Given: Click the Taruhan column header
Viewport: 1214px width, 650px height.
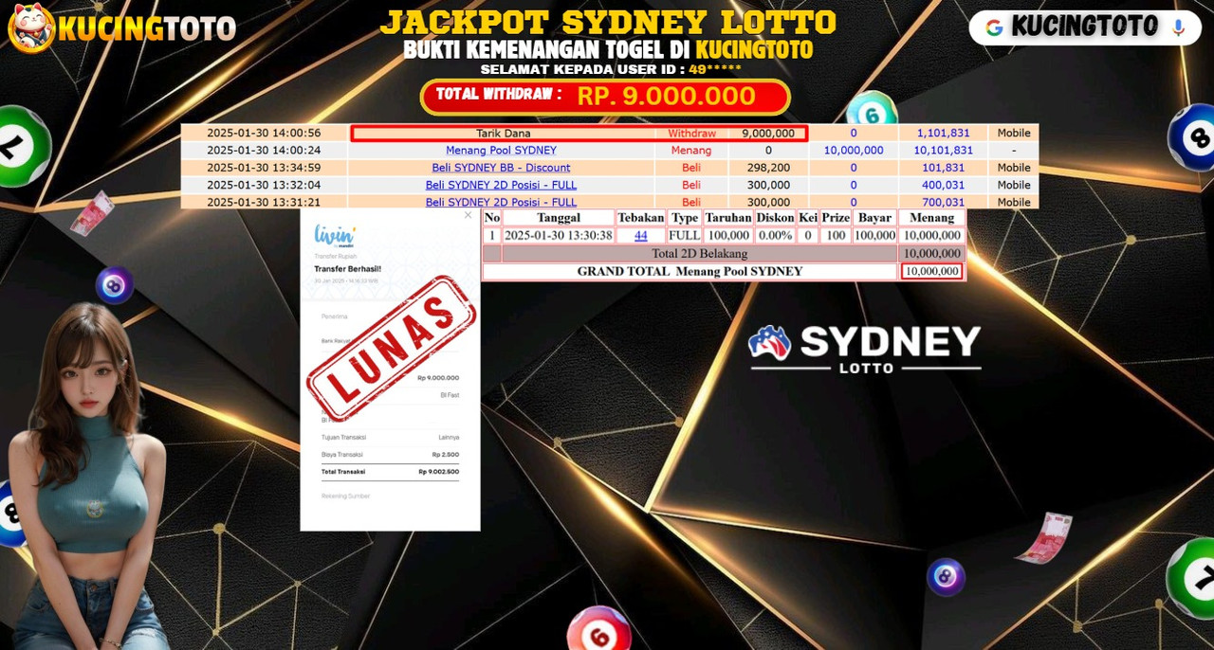Looking at the screenshot, I should [x=728, y=218].
